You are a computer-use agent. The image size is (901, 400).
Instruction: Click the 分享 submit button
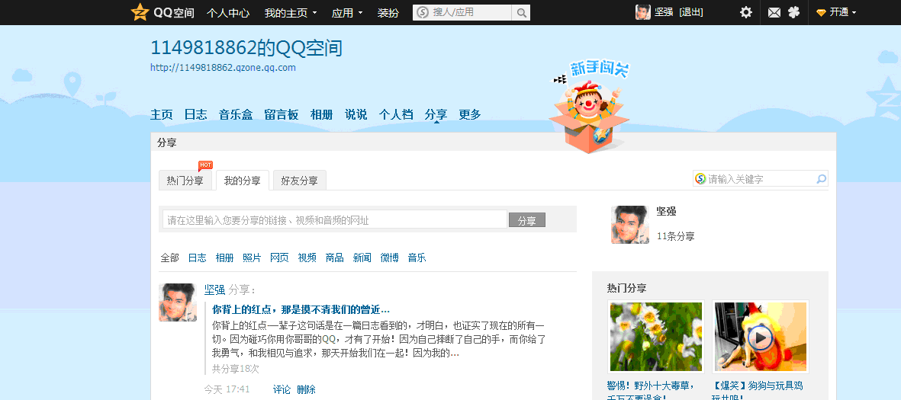pyautogui.click(x=527, y=220)
